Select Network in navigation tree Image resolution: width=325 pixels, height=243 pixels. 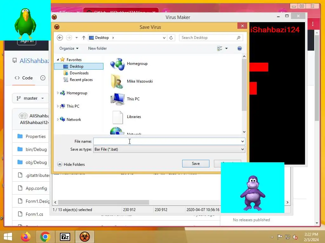(x=74, y=119)
